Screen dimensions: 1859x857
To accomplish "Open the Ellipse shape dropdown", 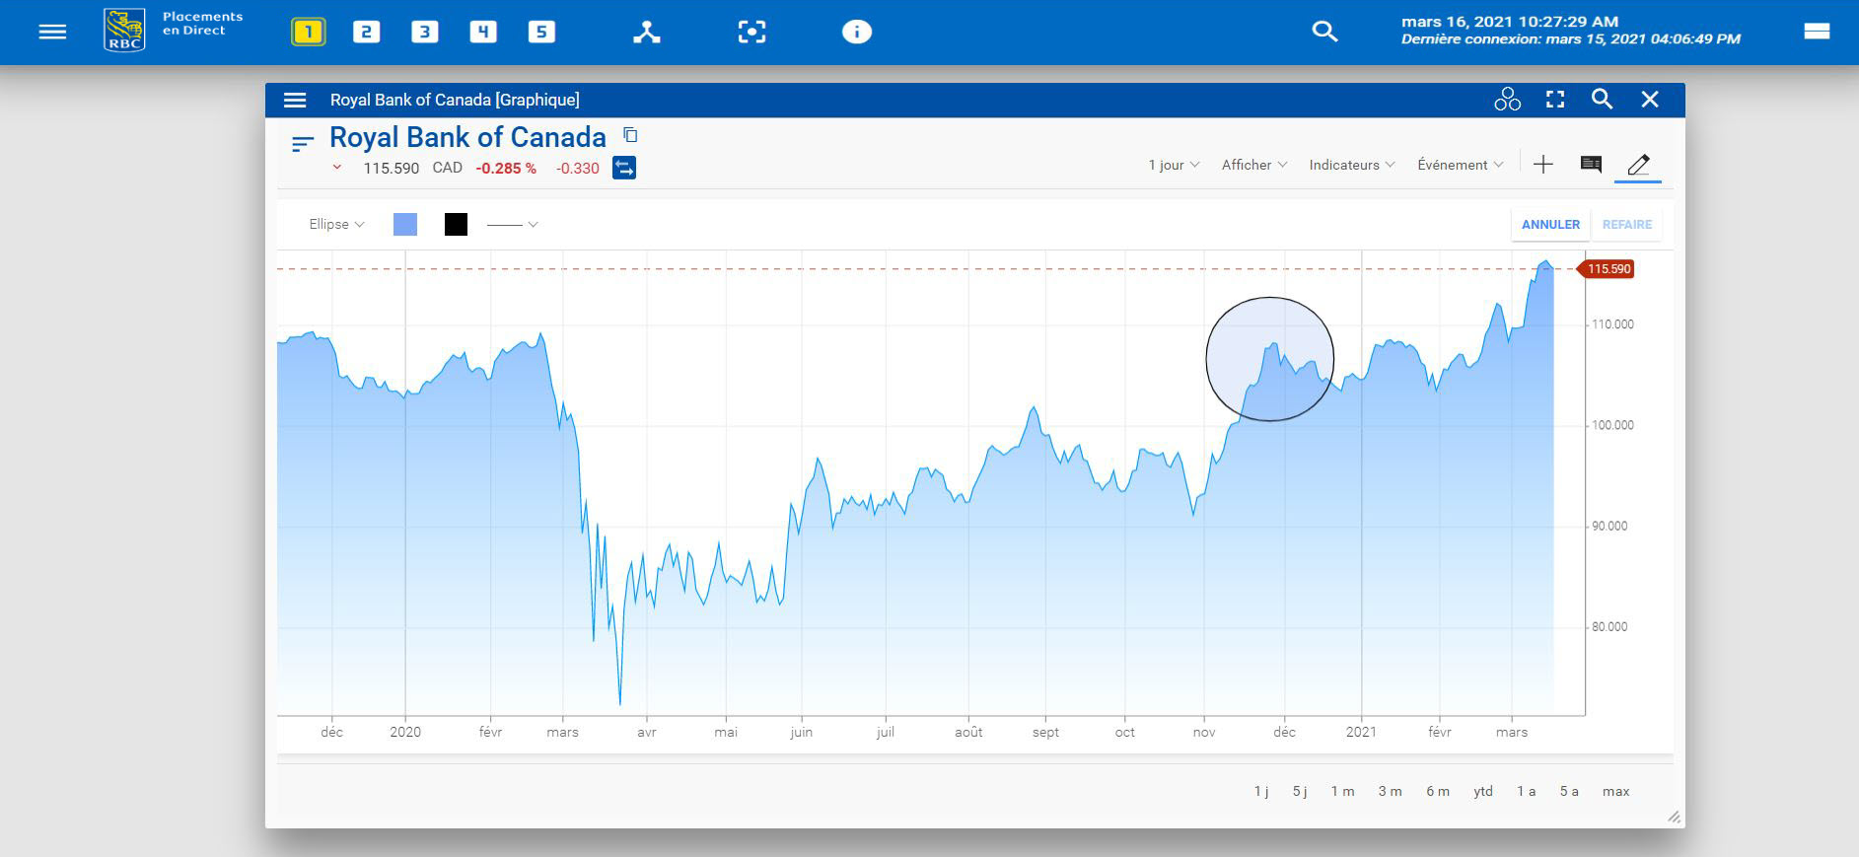I will point(336,225).
